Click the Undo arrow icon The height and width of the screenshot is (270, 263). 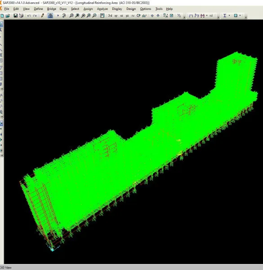[29, 16]
